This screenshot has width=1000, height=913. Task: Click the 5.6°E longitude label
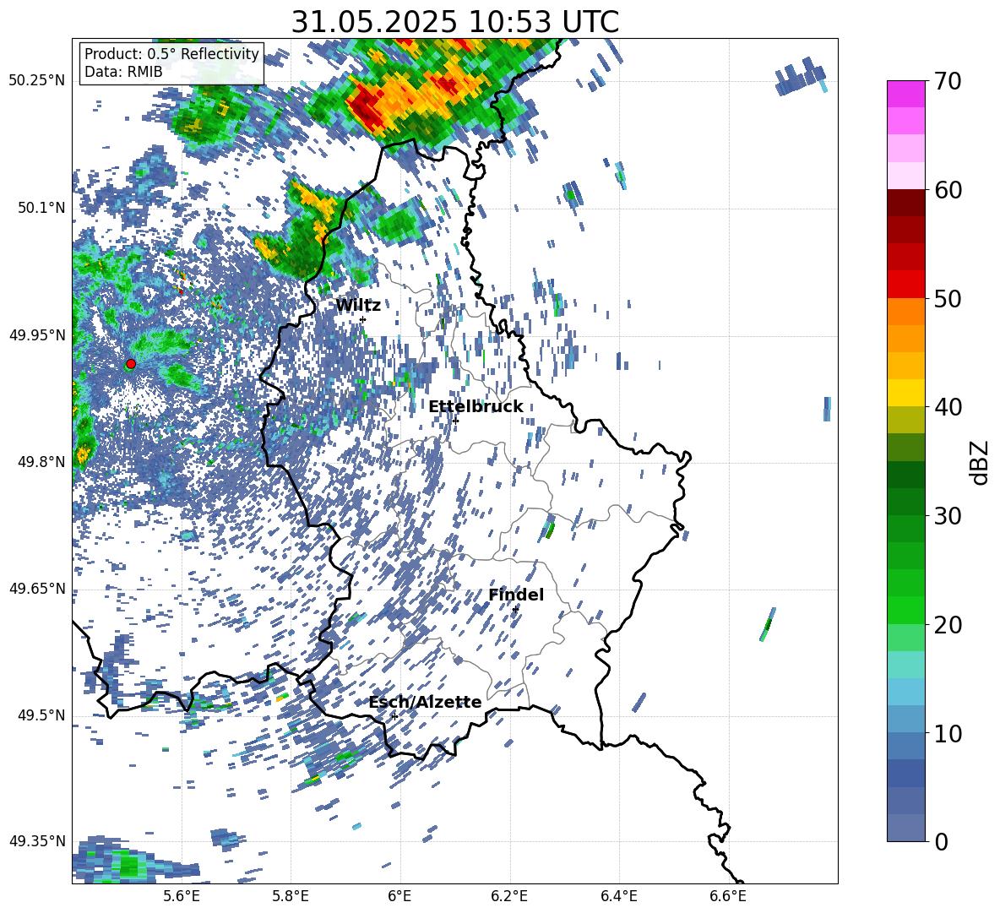(x=181, y=896)
